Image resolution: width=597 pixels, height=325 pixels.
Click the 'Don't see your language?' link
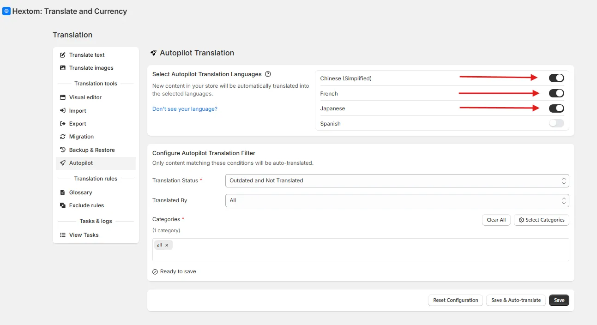coord(185,109)
